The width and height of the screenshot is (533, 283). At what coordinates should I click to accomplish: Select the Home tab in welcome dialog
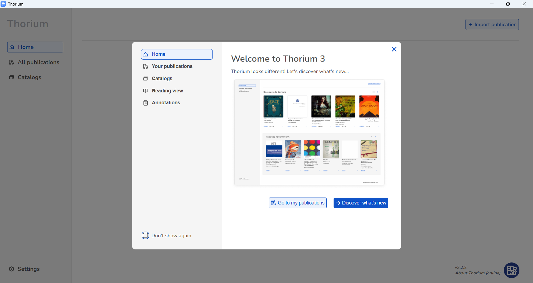(x=177, y=54)
